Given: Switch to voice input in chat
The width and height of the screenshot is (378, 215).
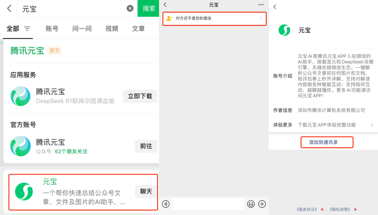Looking at the screenshot, I should [x=166, y=204].
